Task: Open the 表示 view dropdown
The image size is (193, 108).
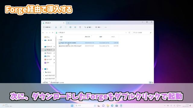Action: [x=98, y=27]
